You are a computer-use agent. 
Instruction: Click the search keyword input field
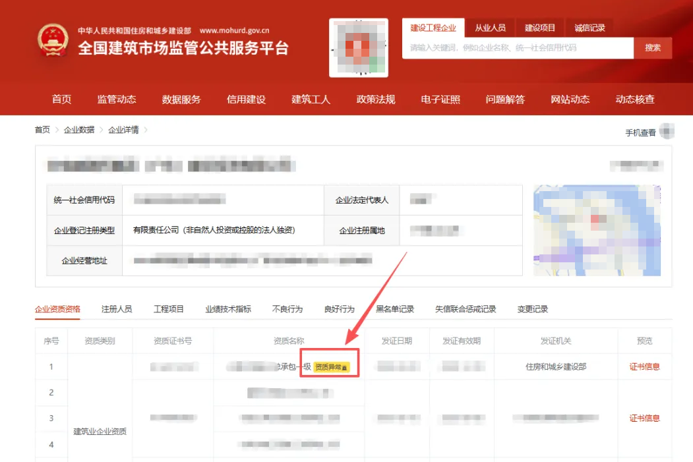pyautogui.click(x=518, y=48)
